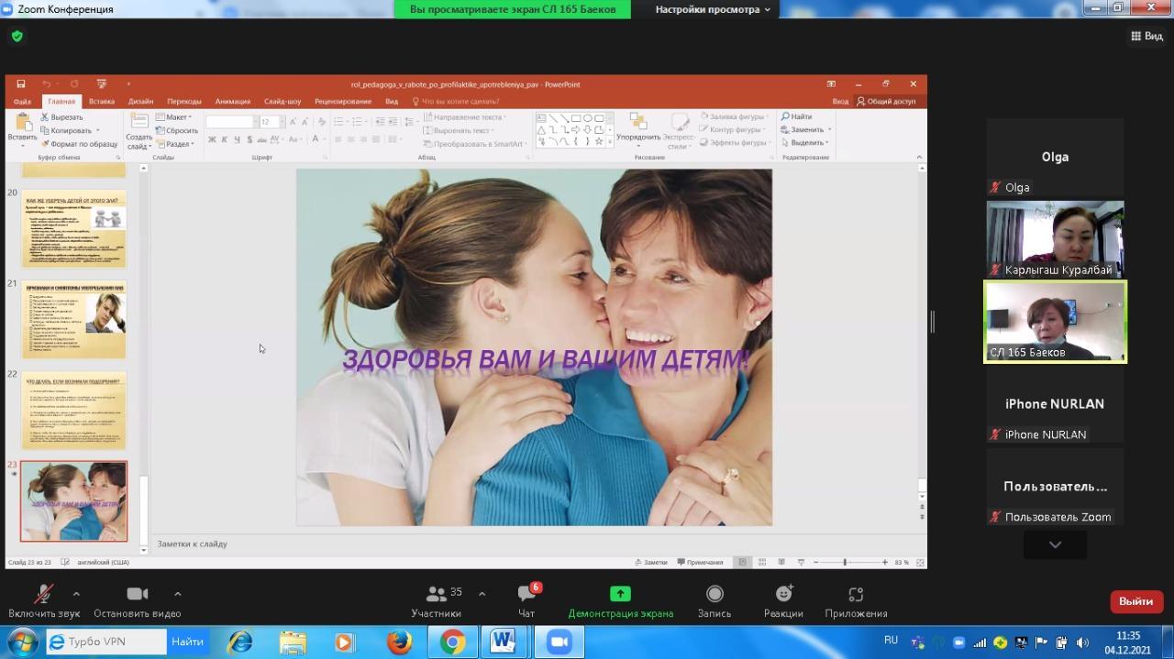1174x659 pixels.
Task: Toggle Stop Video camera button
Action: coord(138,595)
